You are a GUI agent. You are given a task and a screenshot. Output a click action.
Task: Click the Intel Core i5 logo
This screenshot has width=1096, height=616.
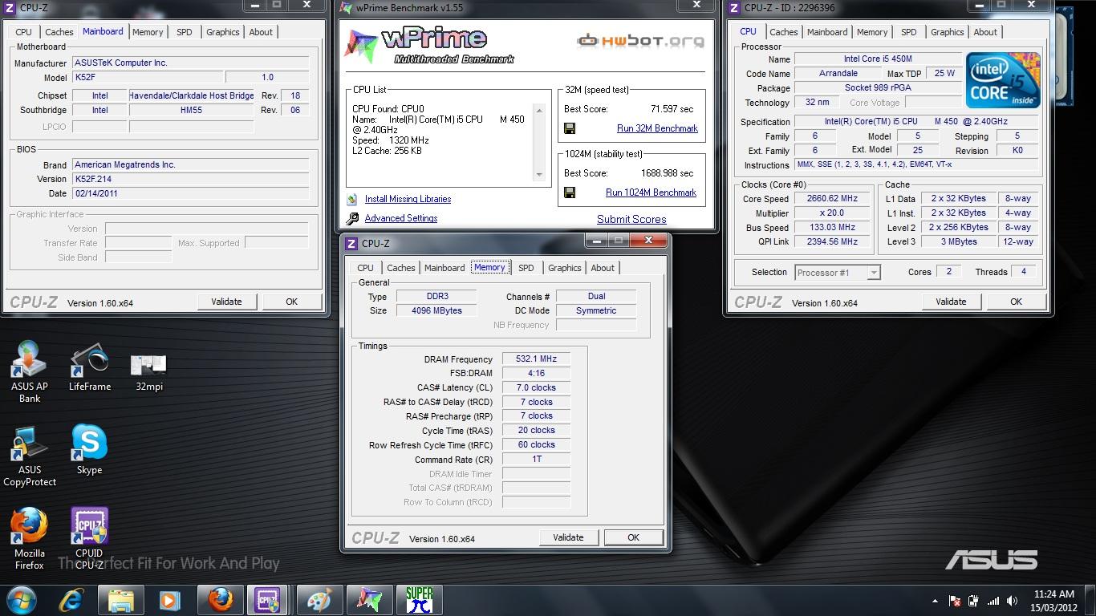click(x=1003, y=80)
